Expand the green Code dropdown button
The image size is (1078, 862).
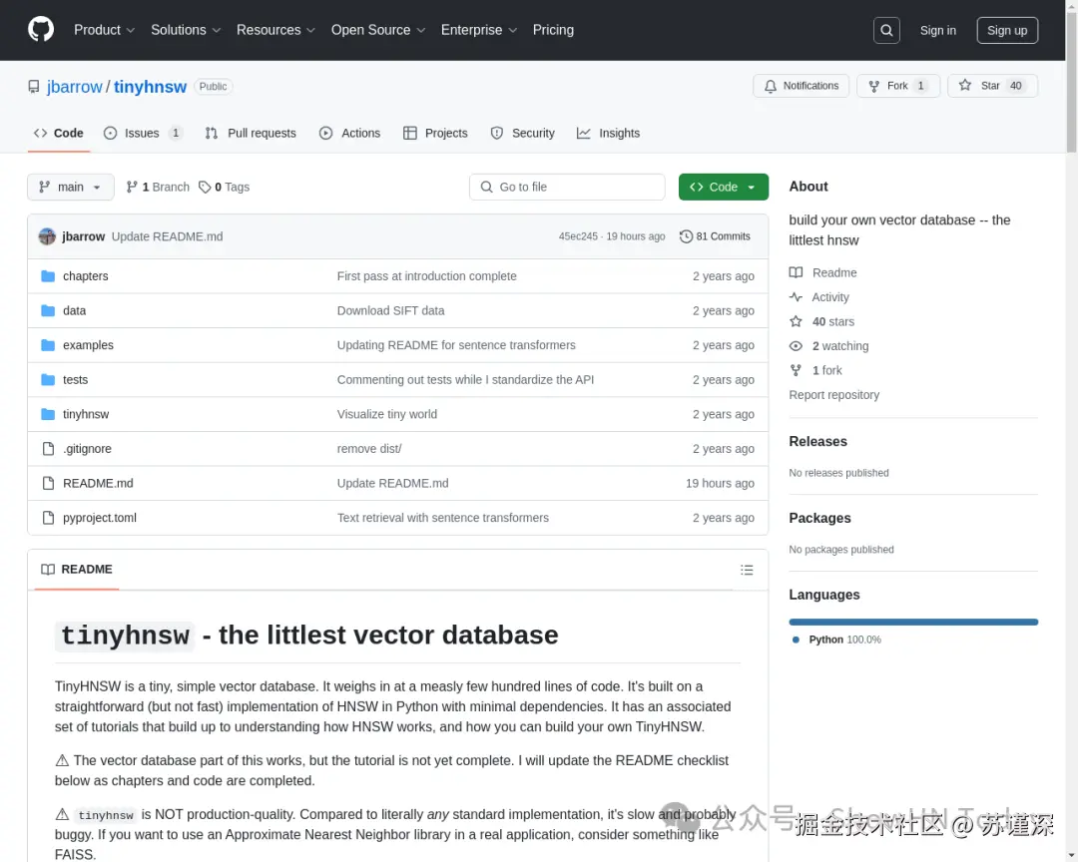(724, 187)
